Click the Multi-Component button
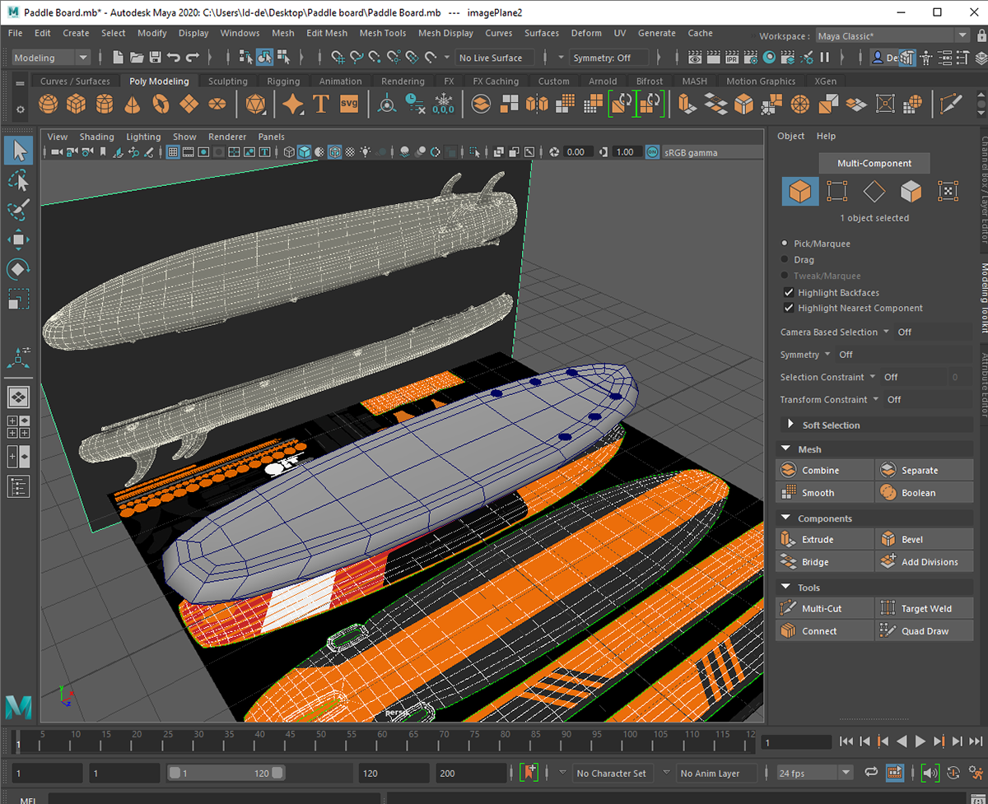Image resolution: width=988 pixels, height=804 pixels. click(x=875, y=163)
